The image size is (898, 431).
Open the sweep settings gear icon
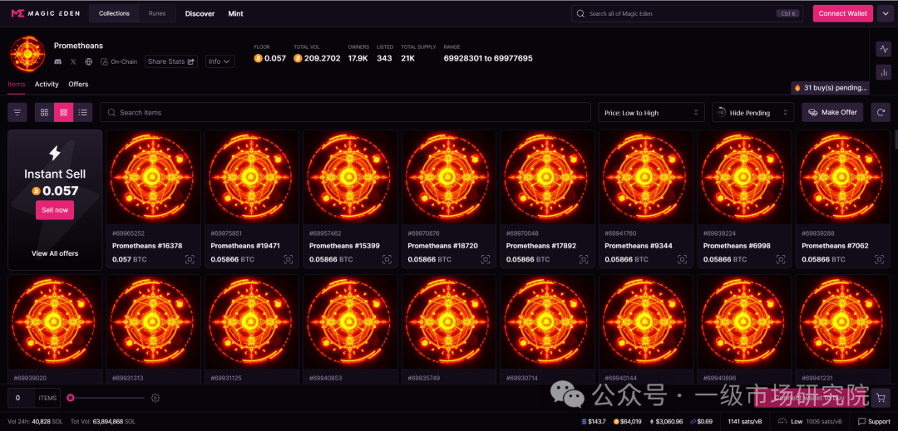click(x=155, y=398)
